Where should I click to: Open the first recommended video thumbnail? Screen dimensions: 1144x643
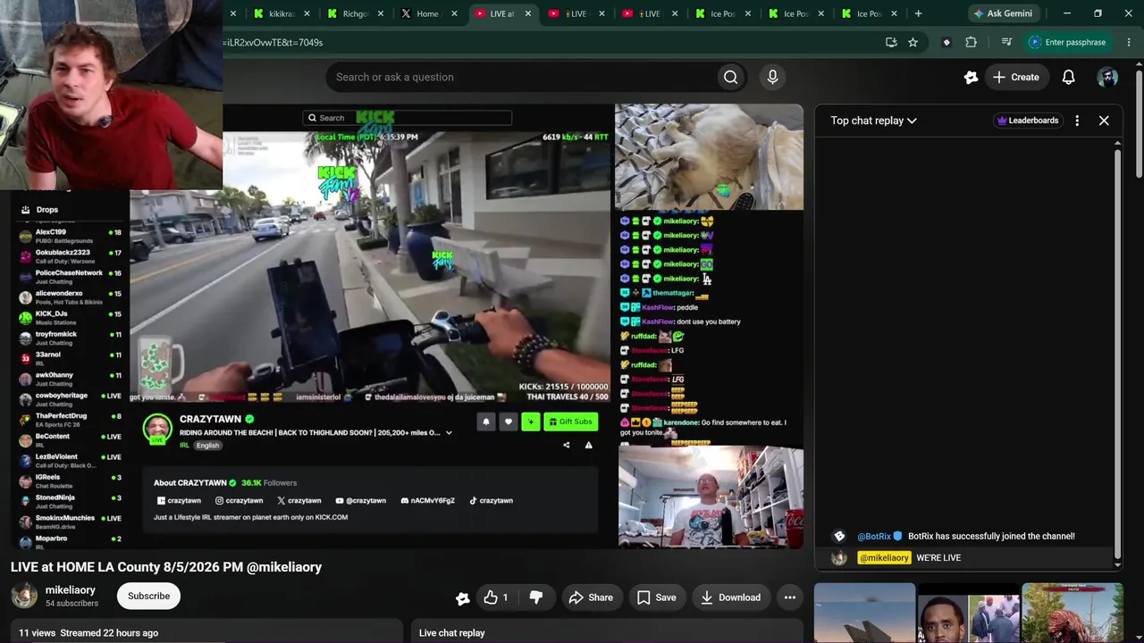[864, 613]
